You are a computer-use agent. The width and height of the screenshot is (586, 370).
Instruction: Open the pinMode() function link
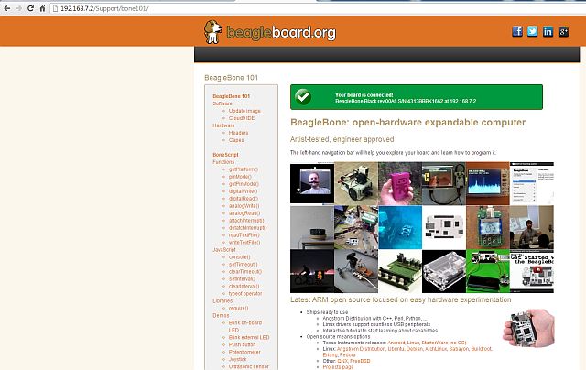[x=240, y=177]
